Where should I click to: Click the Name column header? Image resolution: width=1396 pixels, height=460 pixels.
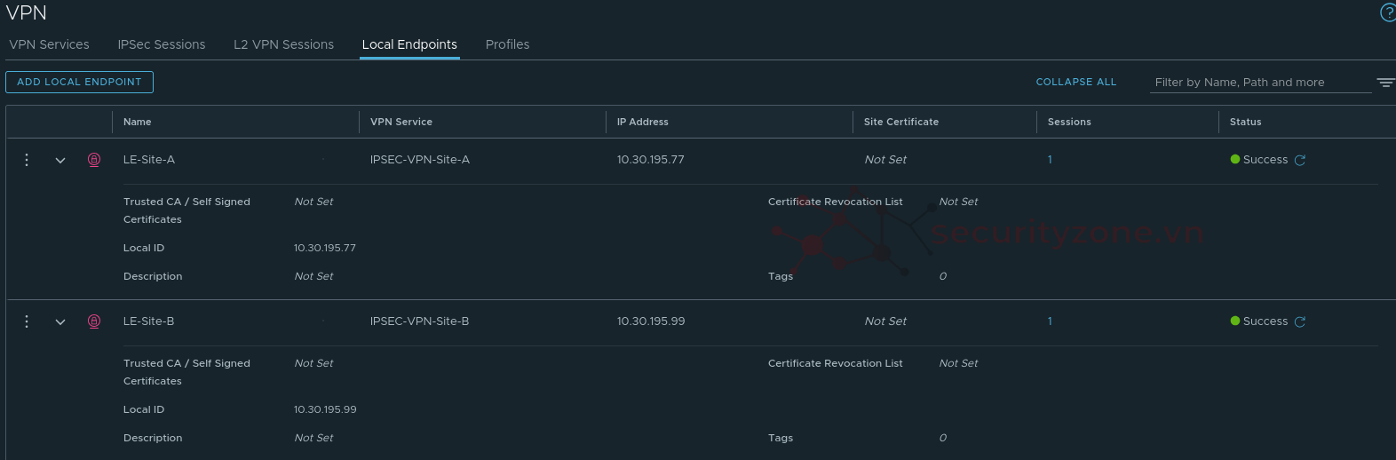[138, 122]
